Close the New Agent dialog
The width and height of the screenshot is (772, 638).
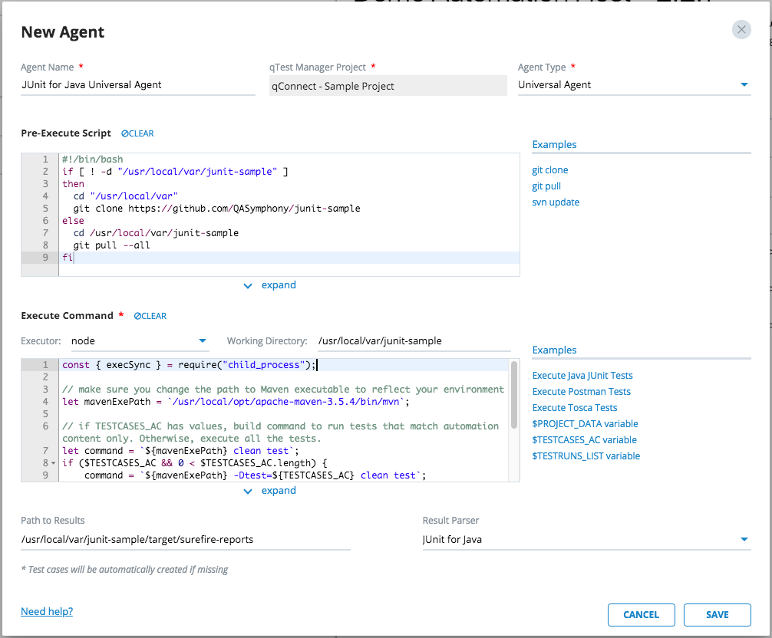tap(741, 30)
